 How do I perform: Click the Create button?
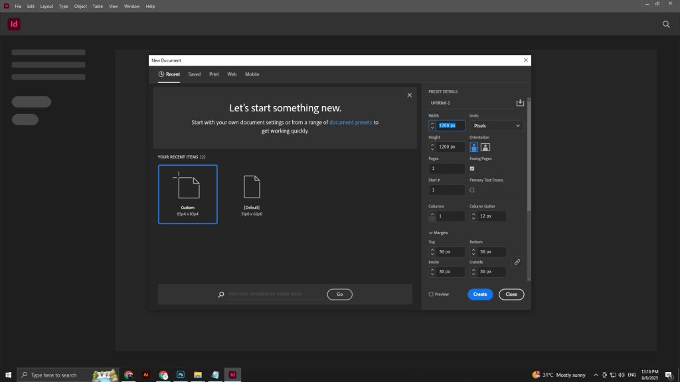tap(480, 294)
